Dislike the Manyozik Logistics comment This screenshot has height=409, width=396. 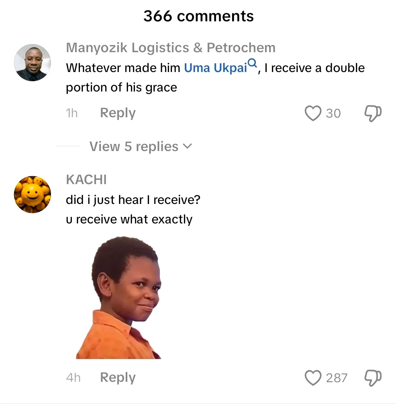tap(373, 114)
